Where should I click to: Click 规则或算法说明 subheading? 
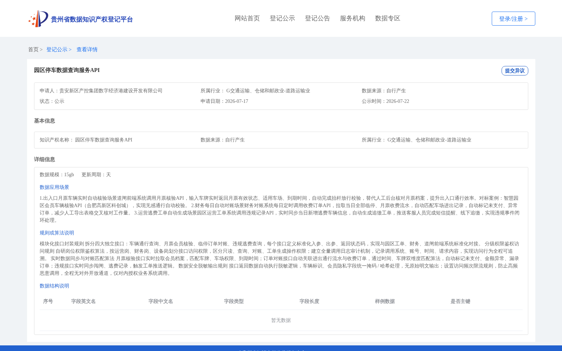57,233
